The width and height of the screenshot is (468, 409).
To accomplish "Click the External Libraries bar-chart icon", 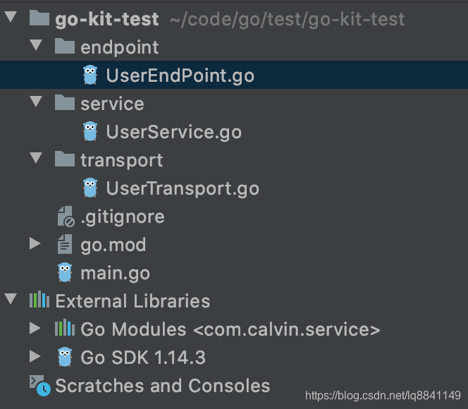I will 39,301.
